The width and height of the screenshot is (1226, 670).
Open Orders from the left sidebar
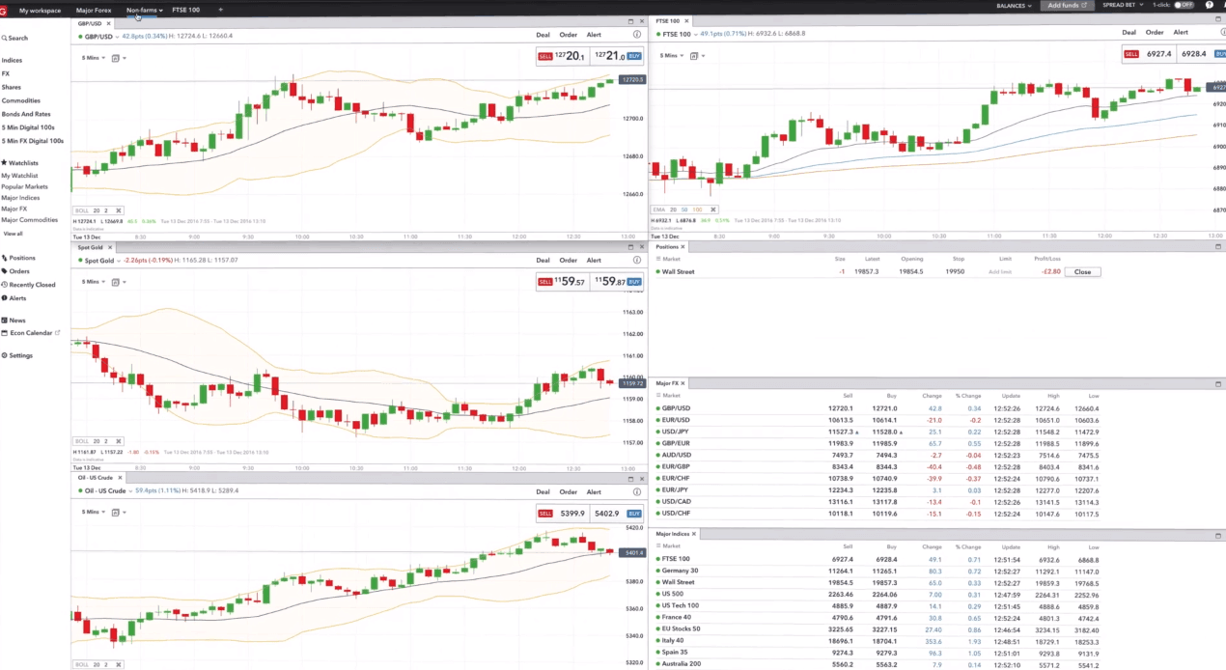19,271
